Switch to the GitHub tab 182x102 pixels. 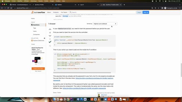coord(20,5)
